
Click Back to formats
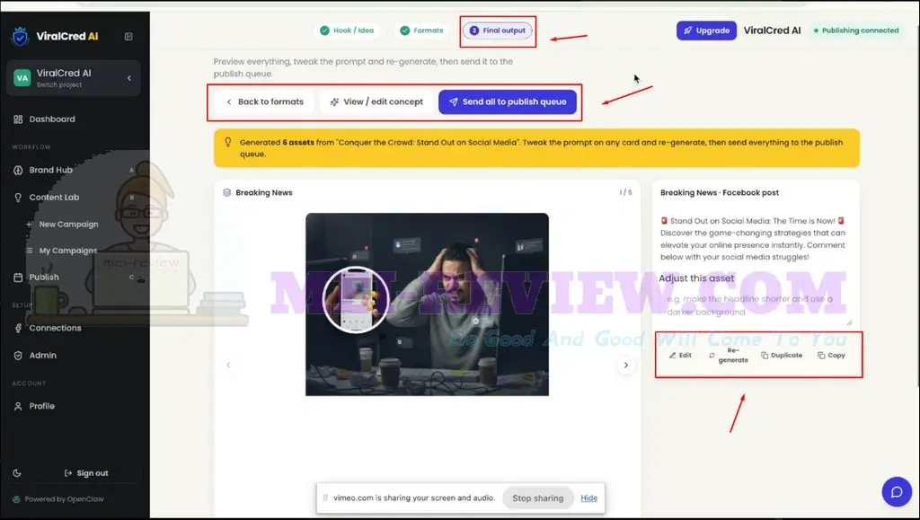(265, 101)
